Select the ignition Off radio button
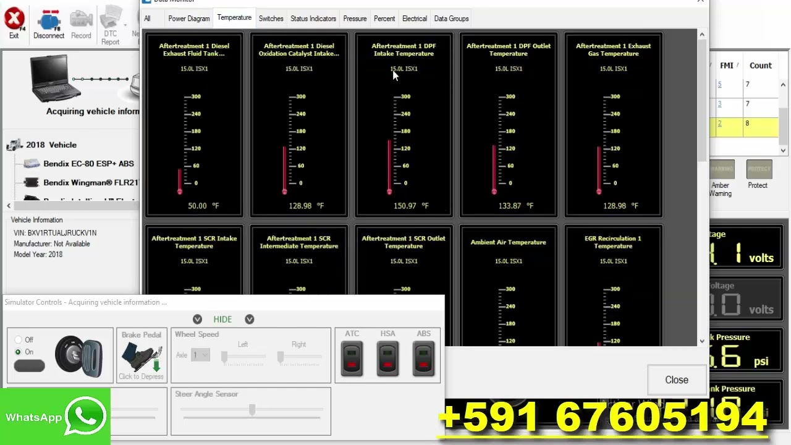Image resolution: width=791 pixels, height=445 pixels. [x=18, y=340]
